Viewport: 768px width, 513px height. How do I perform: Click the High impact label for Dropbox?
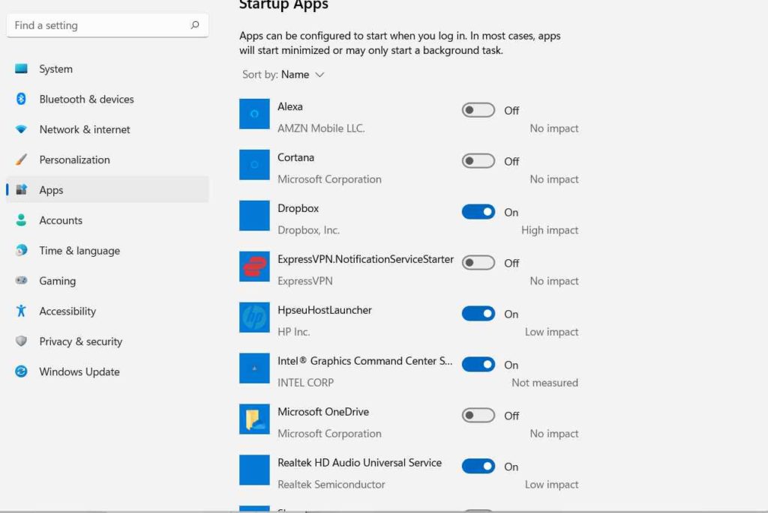click(x=550, y=230)
